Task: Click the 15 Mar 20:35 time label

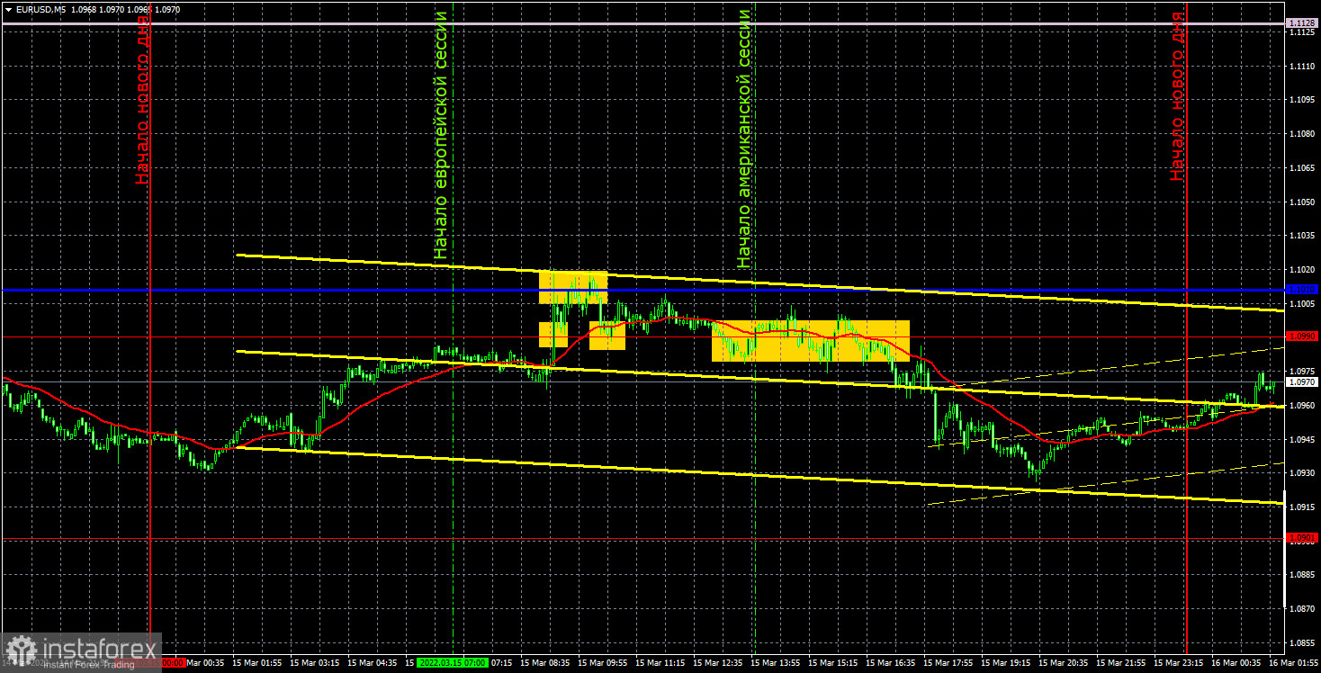Action: click(x=1064, y=662)
